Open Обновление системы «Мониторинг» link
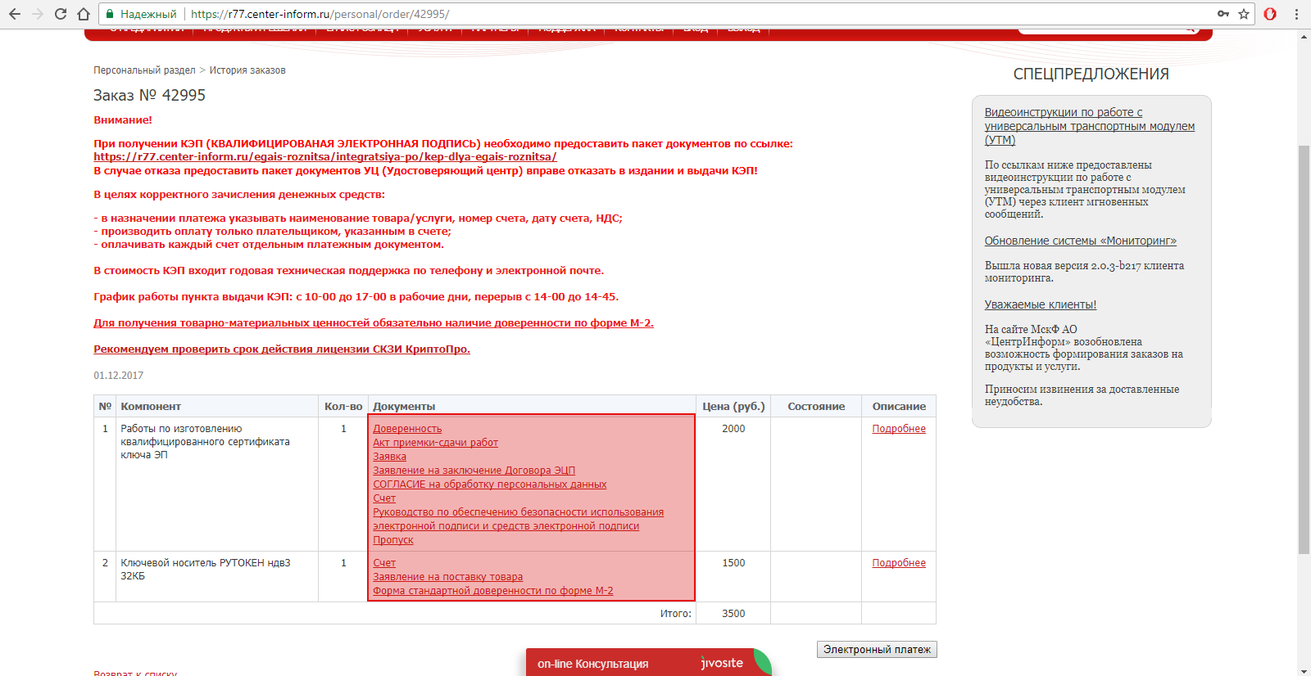The width and height of the screenshot is (1311, 676). [x=1081, y=241]
